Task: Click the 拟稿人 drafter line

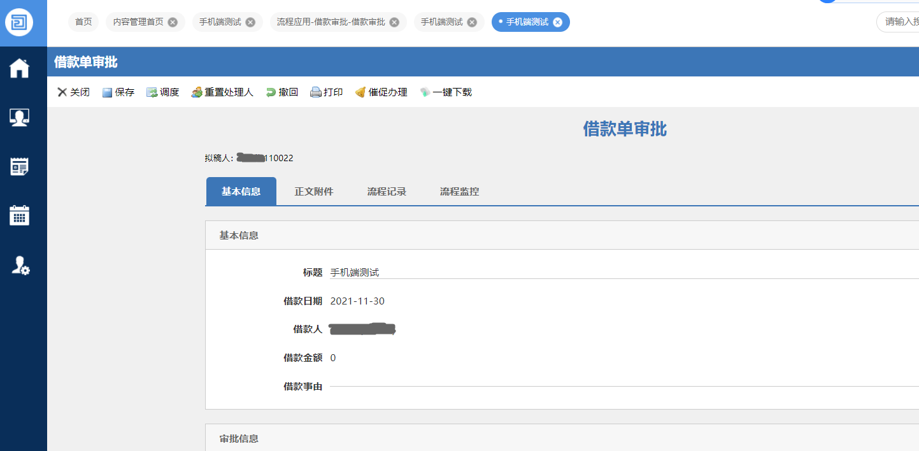Action: 249,158
